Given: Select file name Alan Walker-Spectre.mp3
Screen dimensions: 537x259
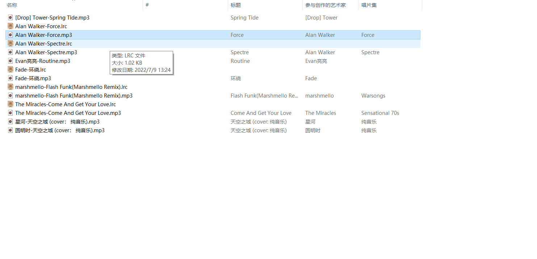Looking at the screenshot, I should [46, 52].
